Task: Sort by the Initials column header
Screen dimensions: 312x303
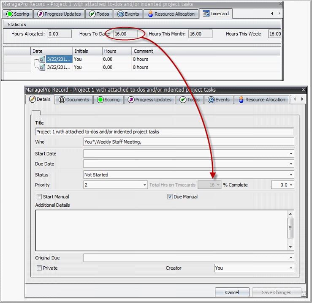Action: tap(87, 51)
